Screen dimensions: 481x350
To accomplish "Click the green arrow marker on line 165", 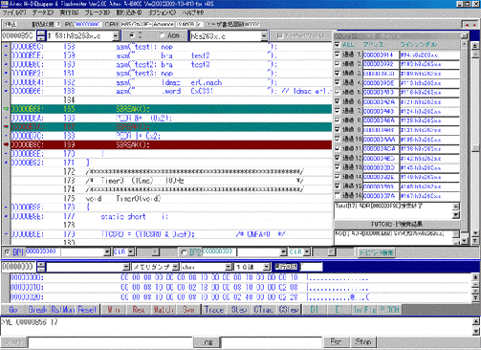I will click(x=6, y=109).
